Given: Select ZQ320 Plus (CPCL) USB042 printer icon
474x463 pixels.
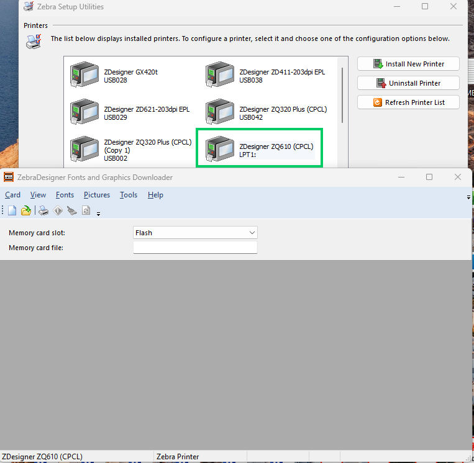Looking at the screenshot, I should pos(220,112).
